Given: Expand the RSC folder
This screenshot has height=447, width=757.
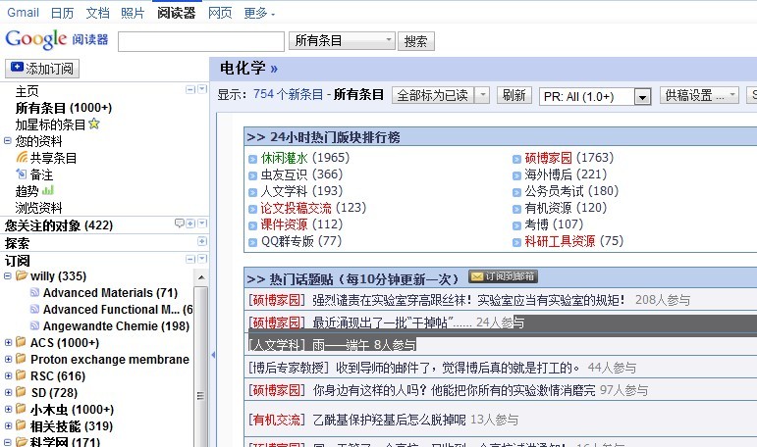Looking at the screenshot, I should [x=8, y=375].
